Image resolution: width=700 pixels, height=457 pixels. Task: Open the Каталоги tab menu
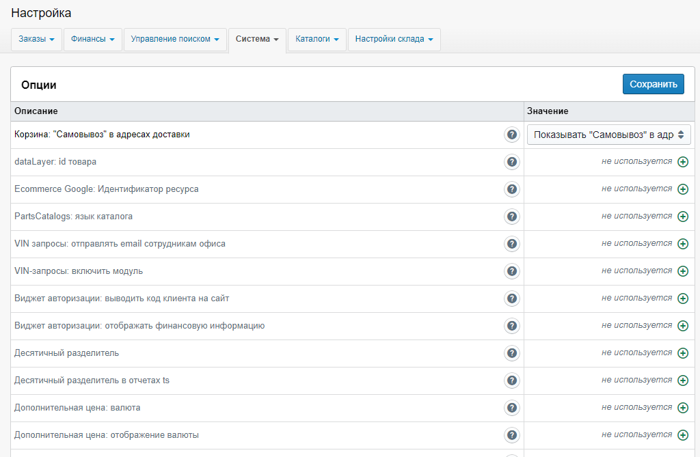point(317,40)
